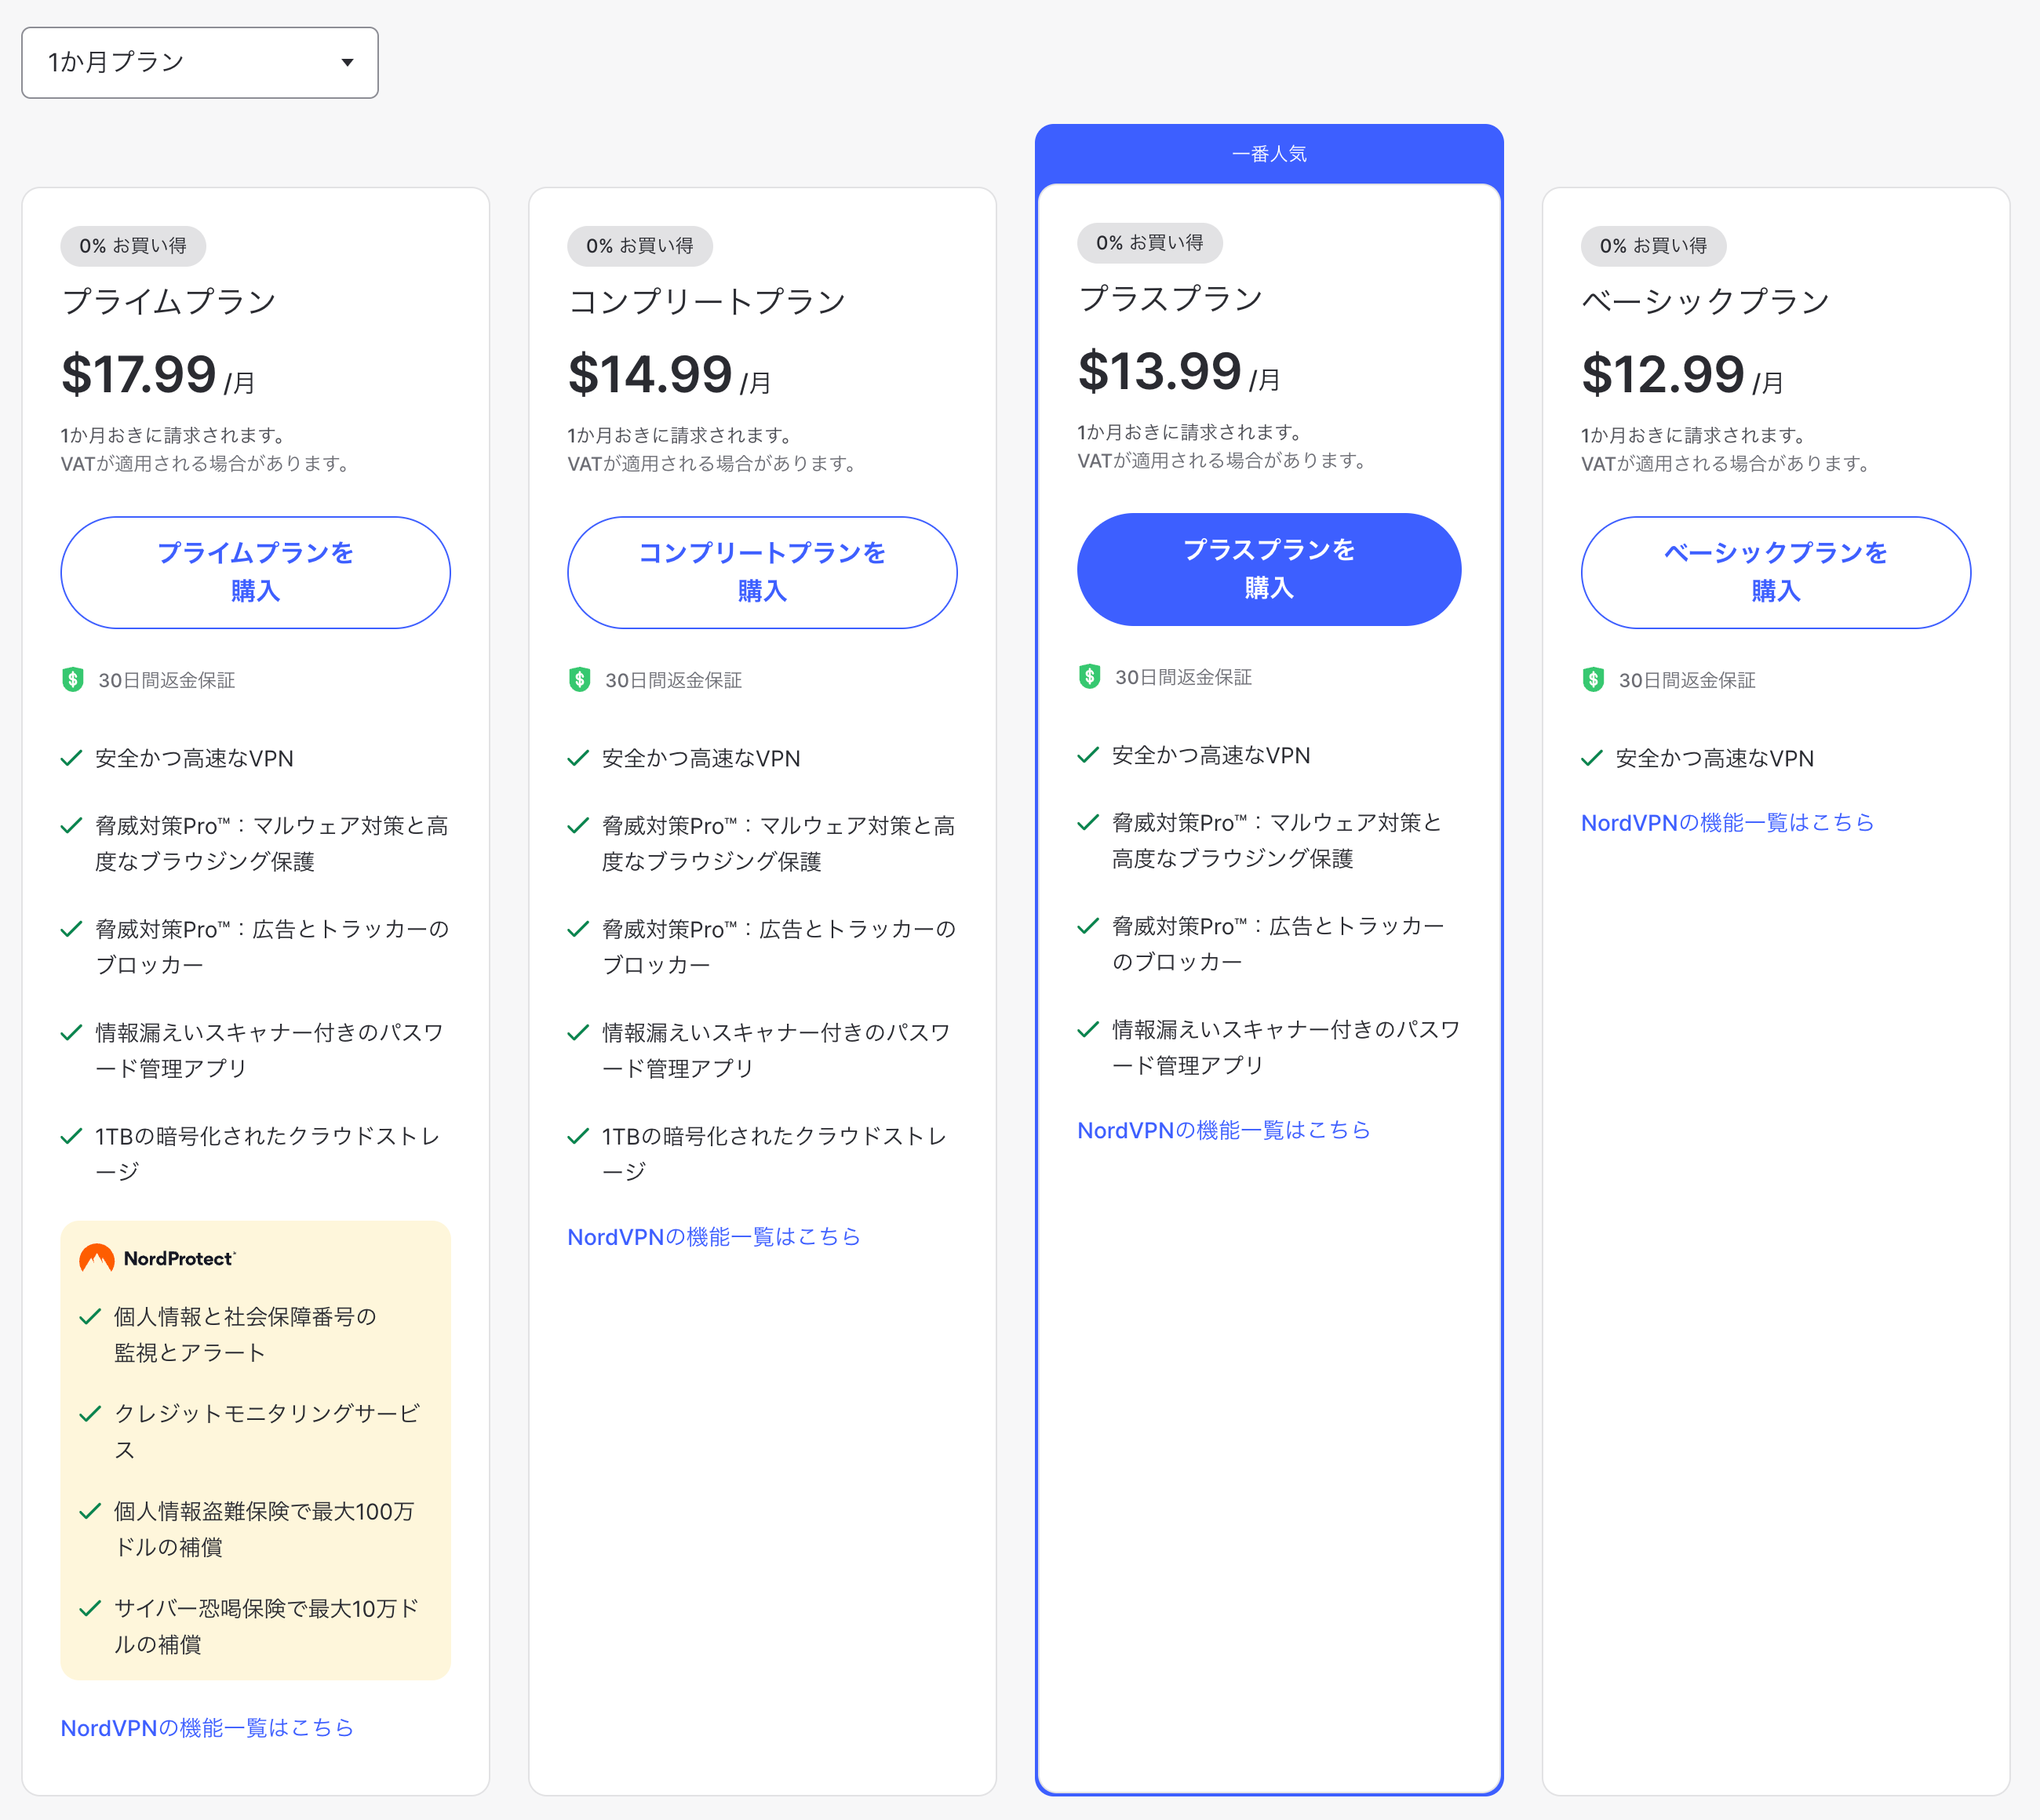Image resolution: width=2040 pixels, height=1820 pixels.
Task: Click the $17.99 price
Action: pyautogui.click(x=139, y=374)
